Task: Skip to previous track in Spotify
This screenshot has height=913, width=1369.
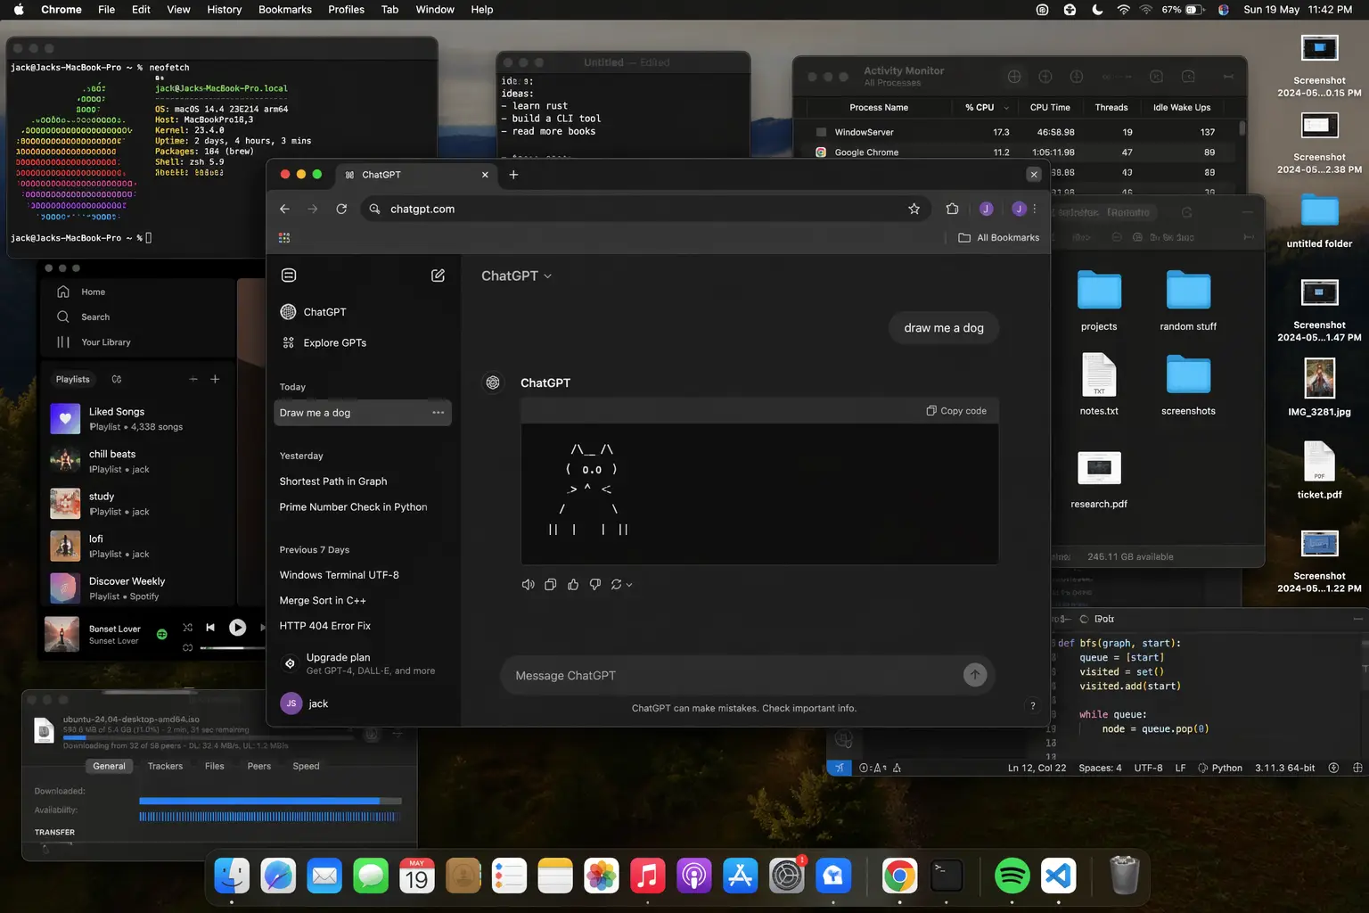Action: pos(210,628)
